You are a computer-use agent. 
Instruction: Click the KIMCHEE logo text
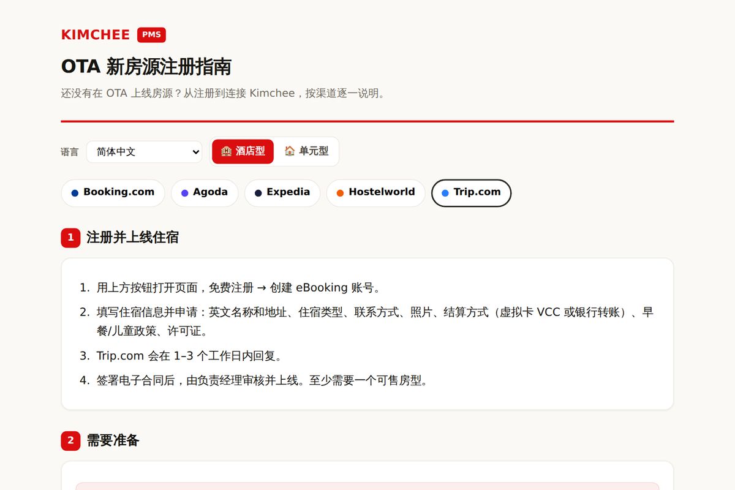point(96,35)
